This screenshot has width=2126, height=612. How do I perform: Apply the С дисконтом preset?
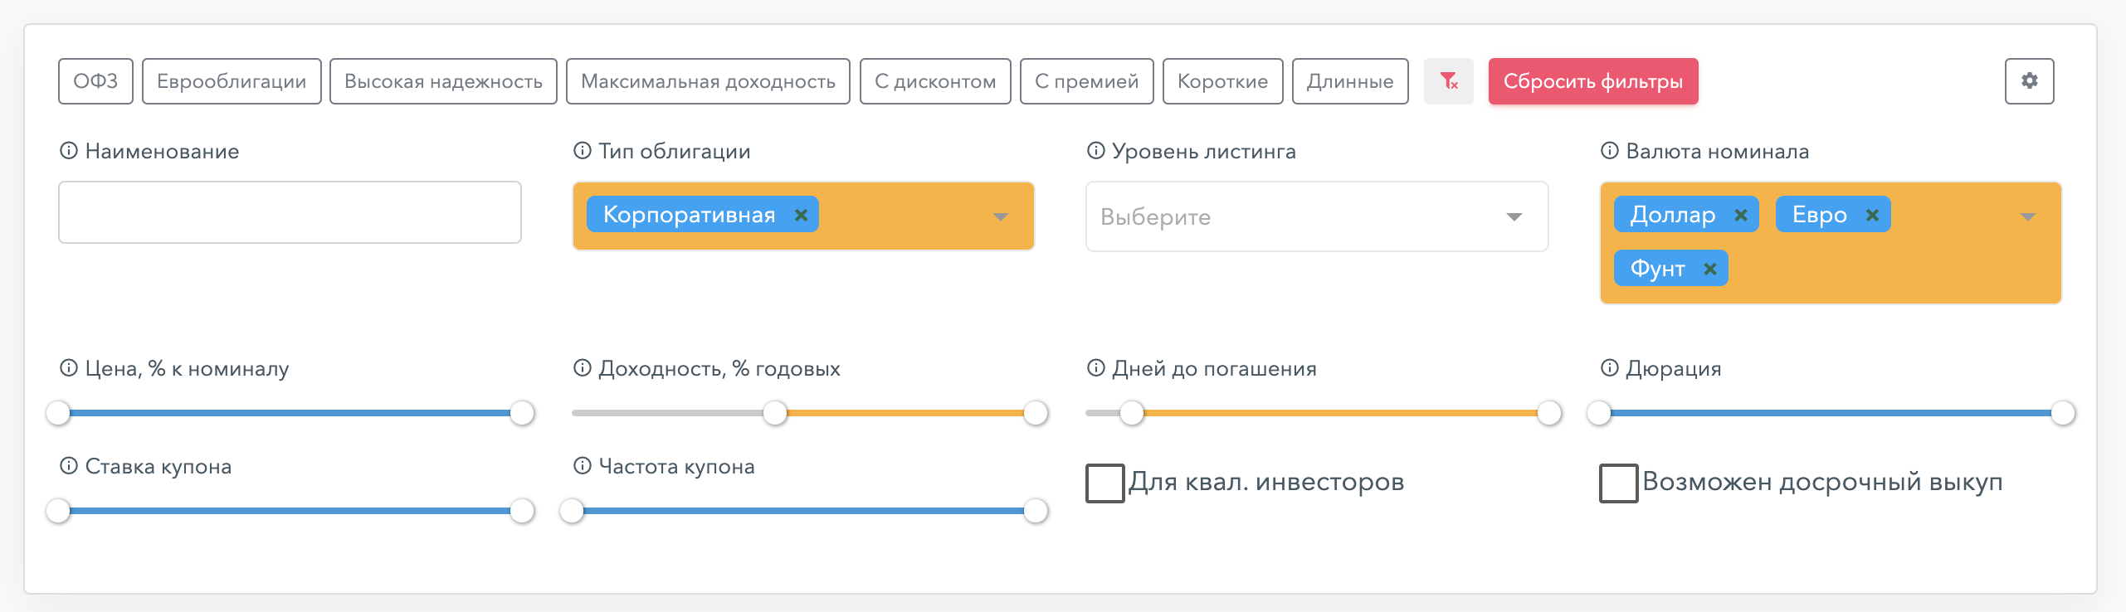pos(935,81)
